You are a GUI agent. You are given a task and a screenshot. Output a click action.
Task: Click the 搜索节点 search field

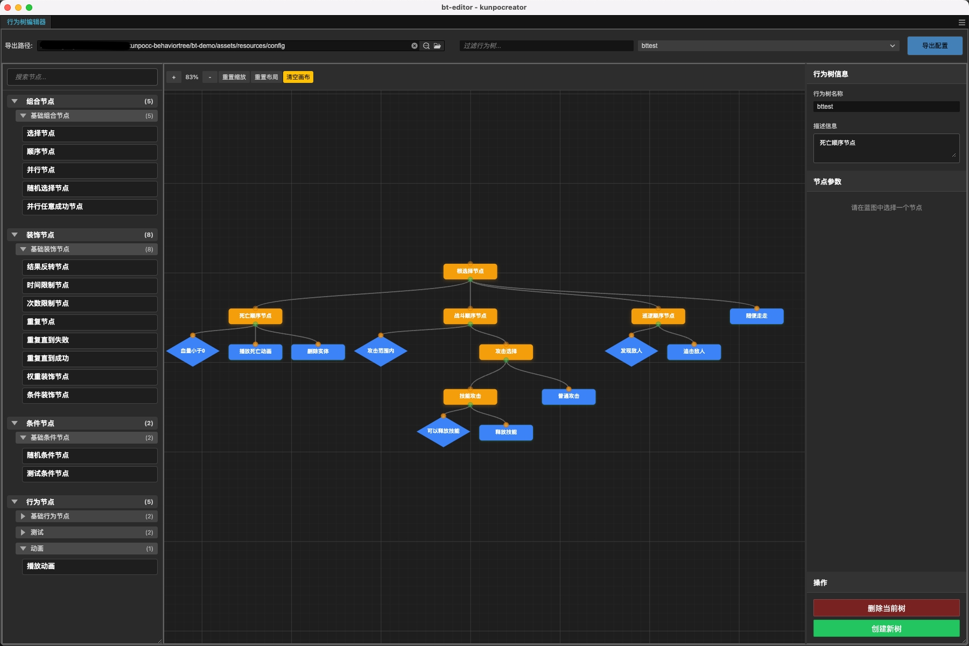pyautogui.click(x=82, y=77)
